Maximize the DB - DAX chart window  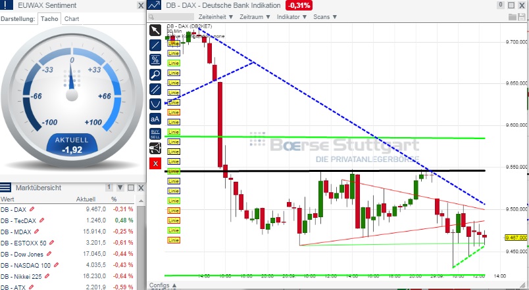[511, 5]
